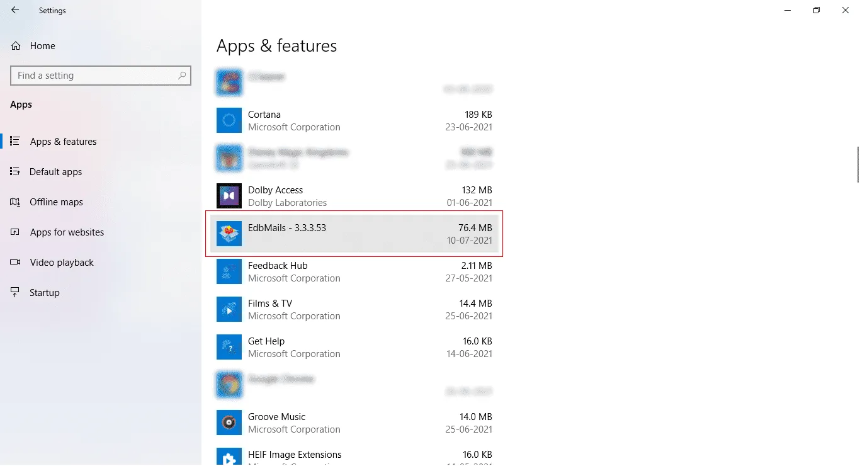This screenshot has height=466, width=860.
Task: Select the Groove Music entry name
Action: tap(276, 417)
